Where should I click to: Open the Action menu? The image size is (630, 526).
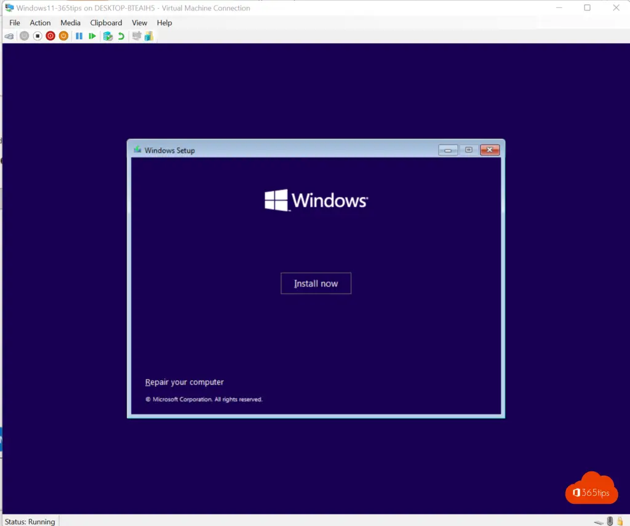click(x=41, y=23)
